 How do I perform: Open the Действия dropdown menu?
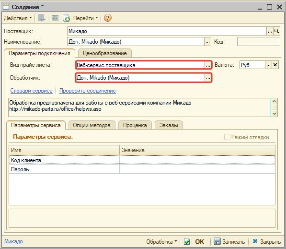18,18
